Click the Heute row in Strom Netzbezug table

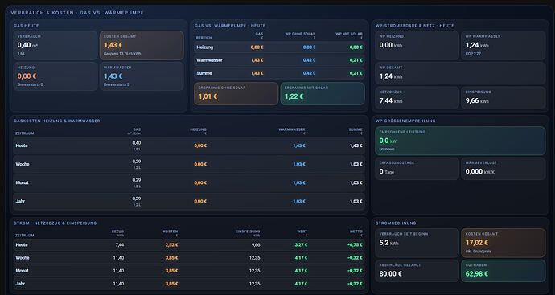click(x=189, y=245)
